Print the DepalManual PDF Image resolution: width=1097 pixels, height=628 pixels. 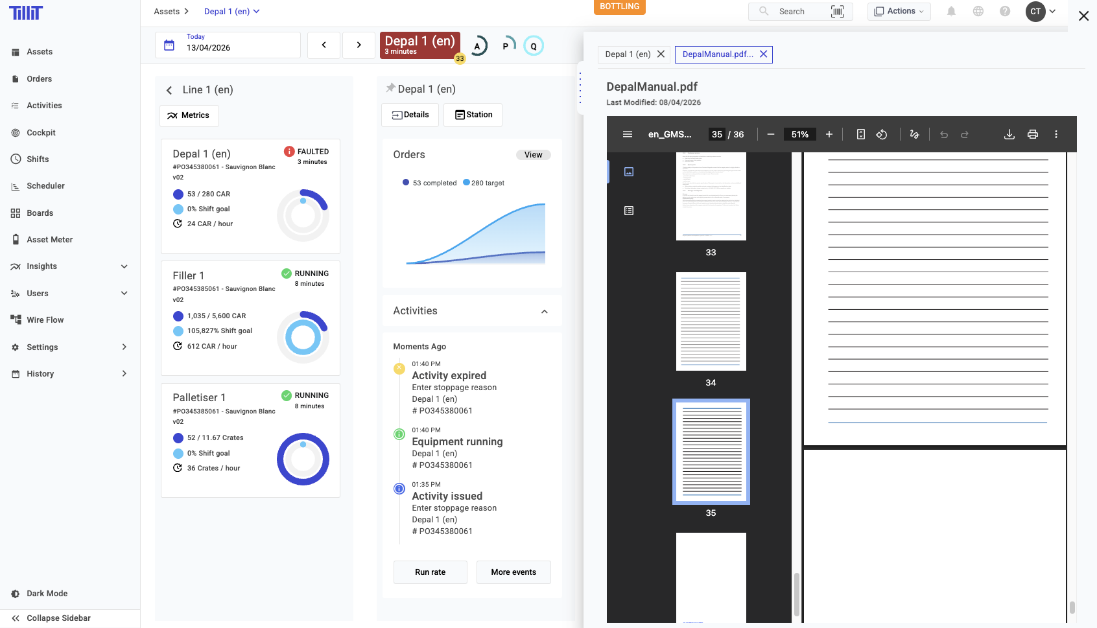click(x=1032, y=134)
